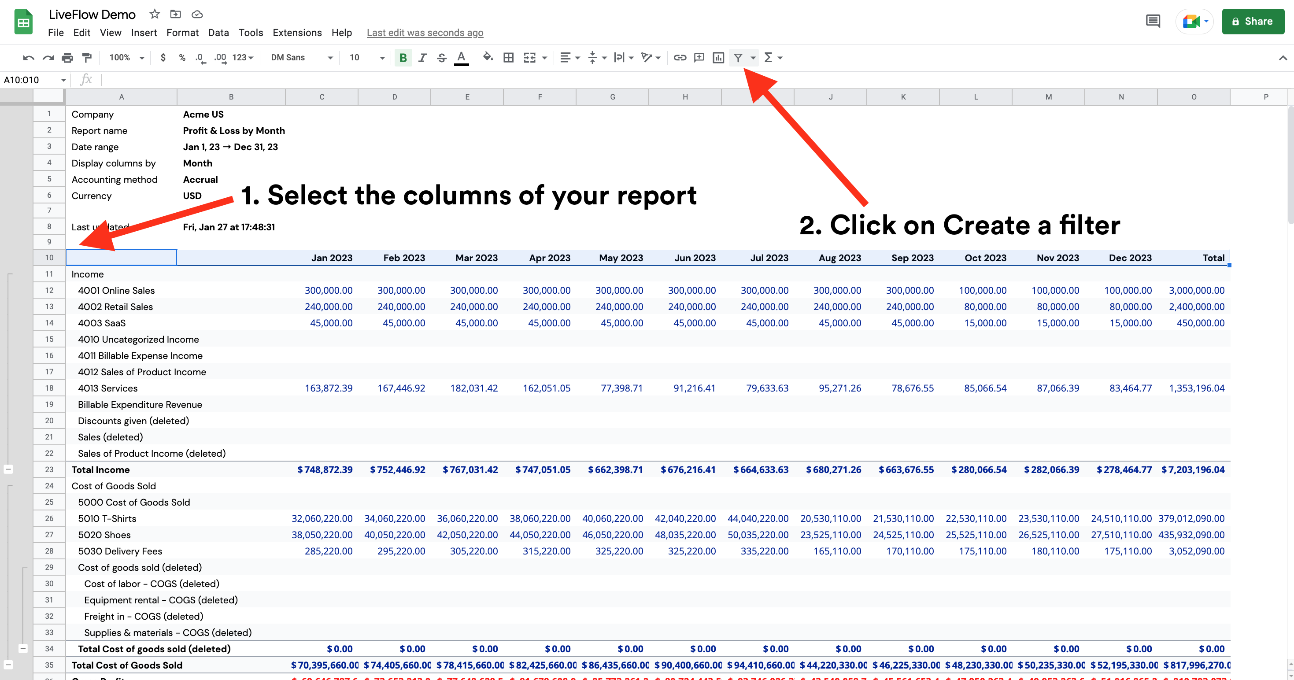Viewport: 1294px width, 680px height.
Task: Click the Name box showing A10:O10
Action: coord(35,79)
